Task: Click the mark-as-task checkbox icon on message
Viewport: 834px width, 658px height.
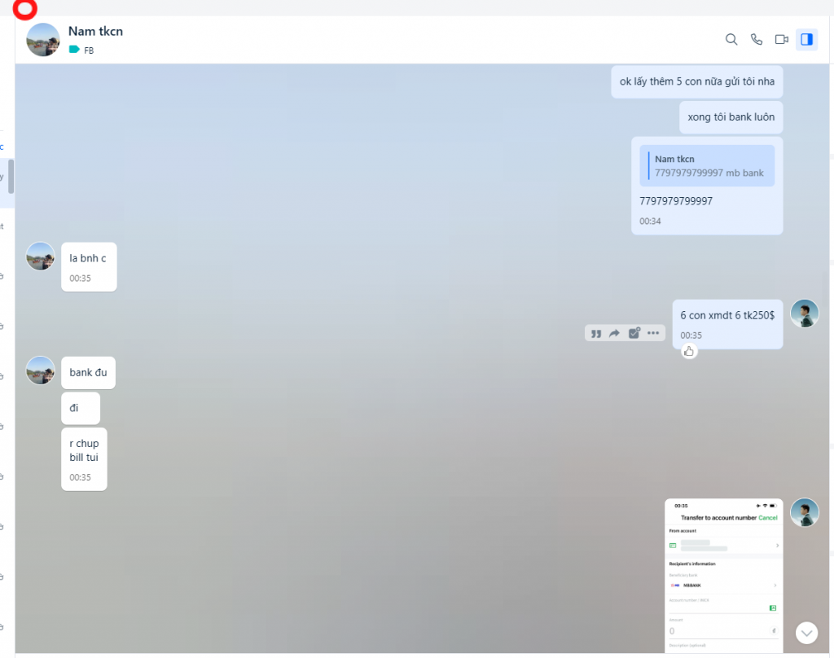Action: click(x=634, y=333)
